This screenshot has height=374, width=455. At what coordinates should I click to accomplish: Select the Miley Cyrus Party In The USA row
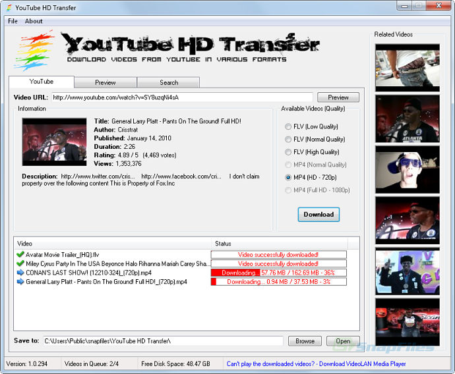[181, 263]
